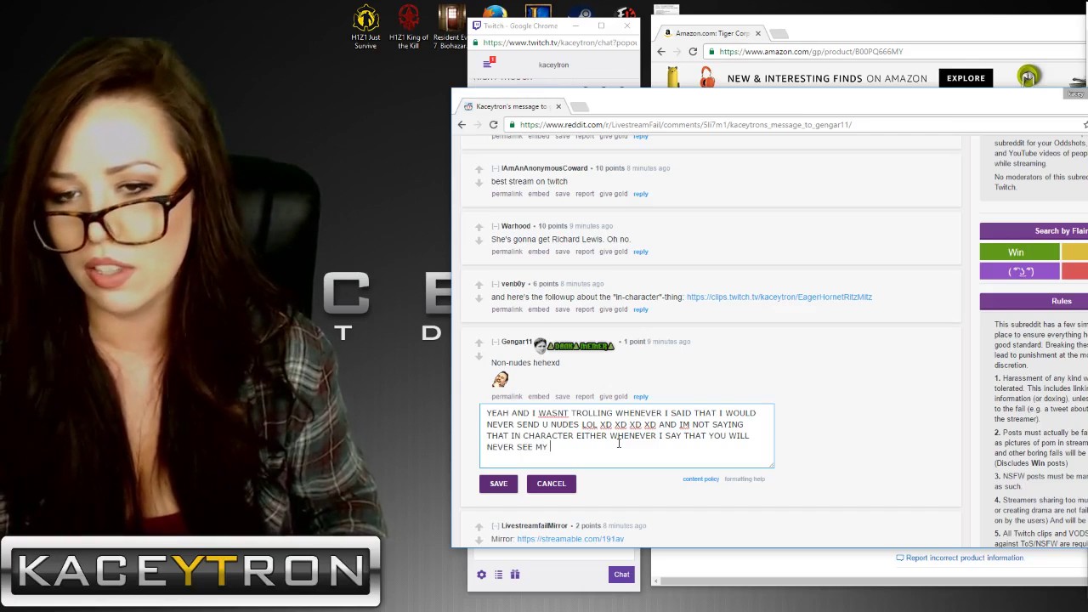1088x612 pixels.
Task: Open H1Z1 Just Survive desktop shortcut
Action: pos(365,27)
